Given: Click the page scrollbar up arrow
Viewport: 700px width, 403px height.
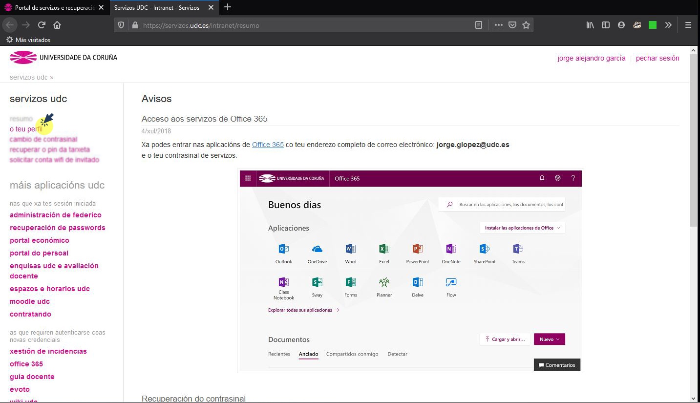Looking at the screenshot, I should tap(694, 50).
